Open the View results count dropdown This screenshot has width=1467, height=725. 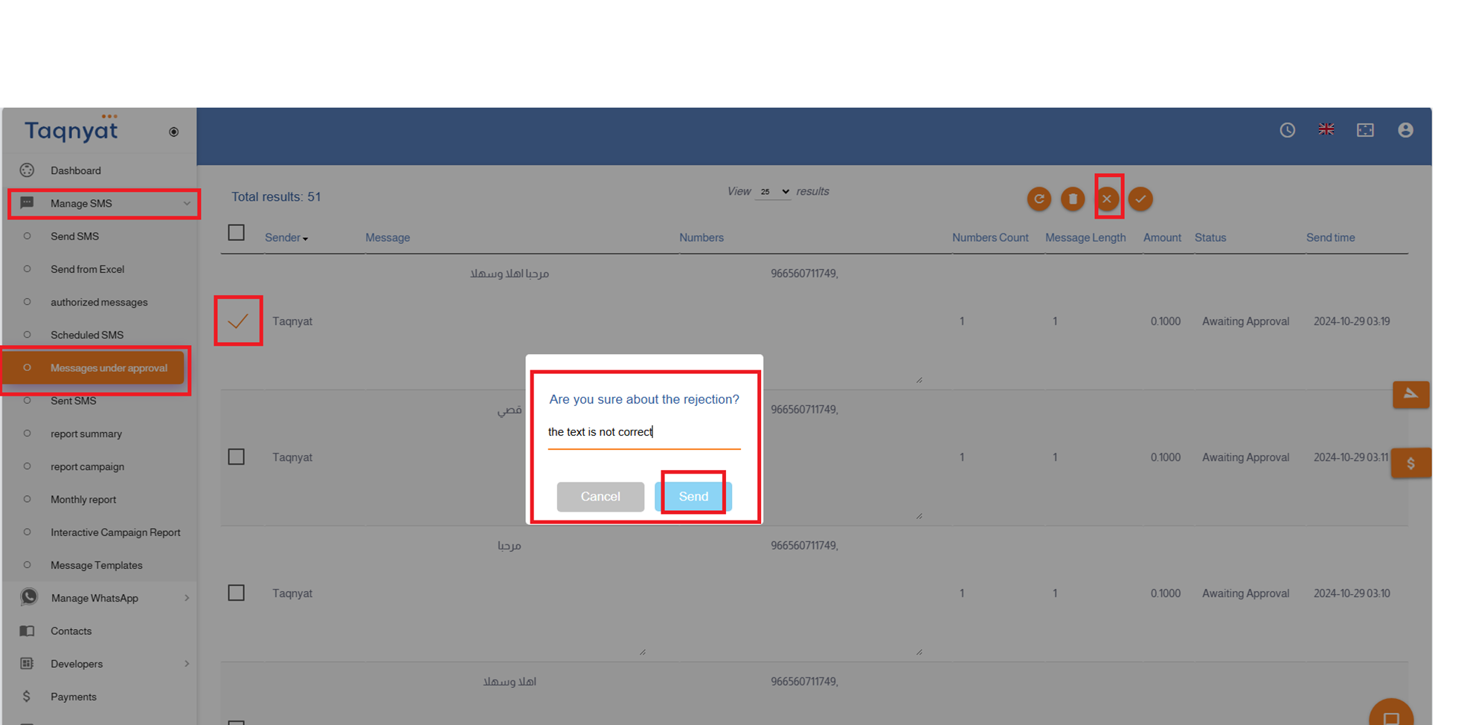point(774,192)
